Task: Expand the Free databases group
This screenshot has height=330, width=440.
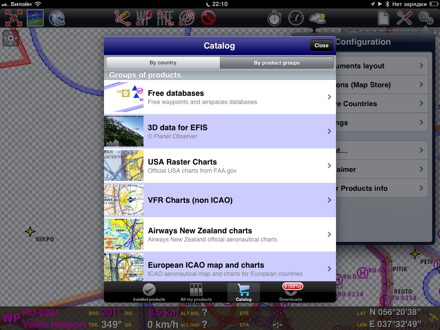Action: point(220,97)
